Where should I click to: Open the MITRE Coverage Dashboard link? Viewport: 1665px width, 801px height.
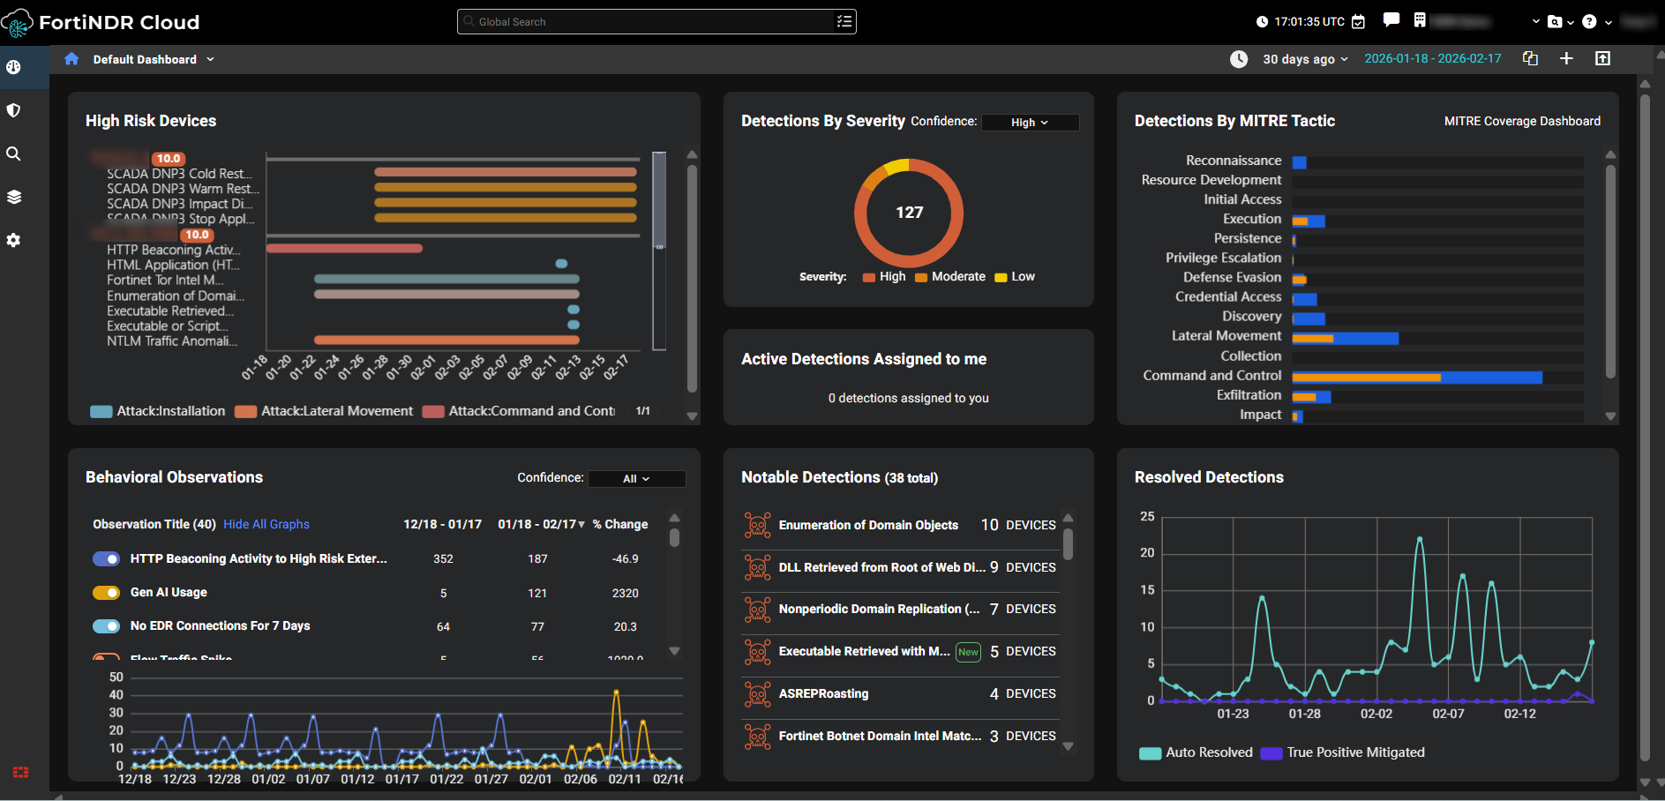click(1522, 121)
